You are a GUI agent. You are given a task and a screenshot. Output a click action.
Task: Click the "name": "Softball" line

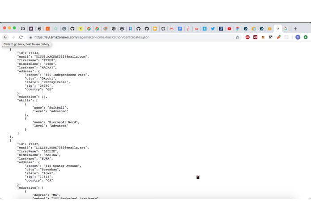point(50,107)
